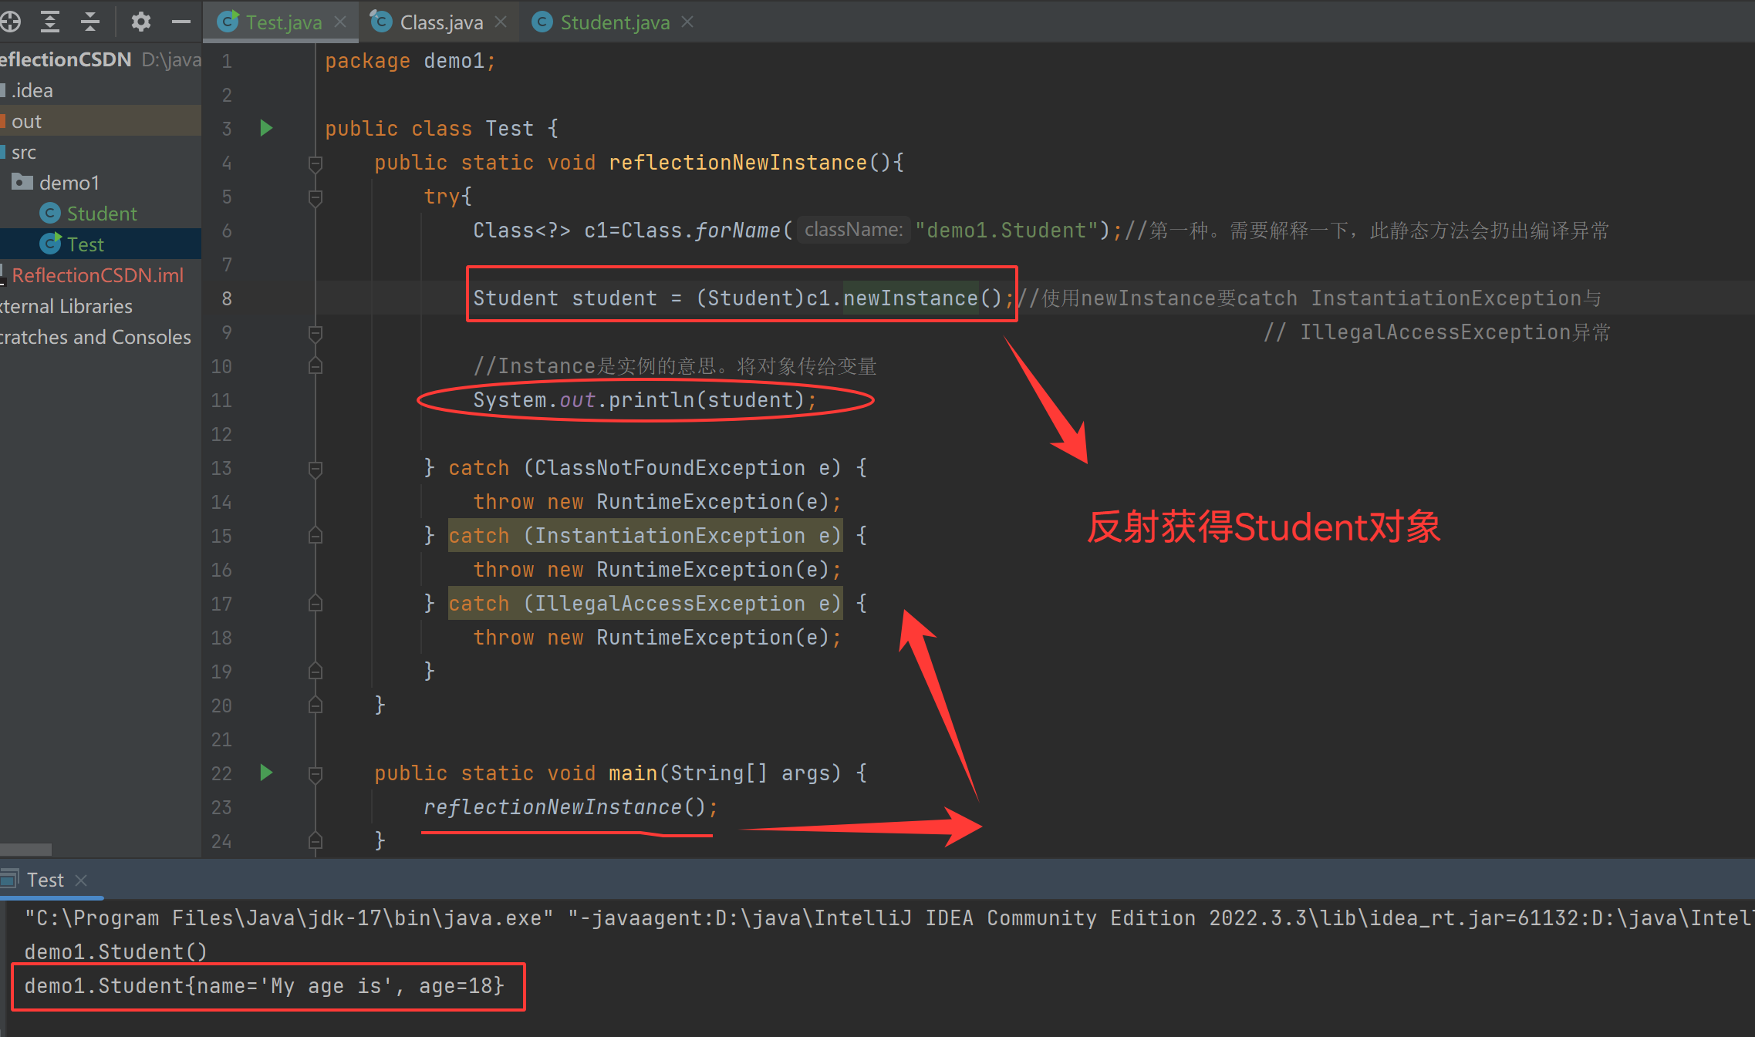Click the project panel horizontal scrollbar
This screenshot has width=1755, height=1037.
pos(26,849)
